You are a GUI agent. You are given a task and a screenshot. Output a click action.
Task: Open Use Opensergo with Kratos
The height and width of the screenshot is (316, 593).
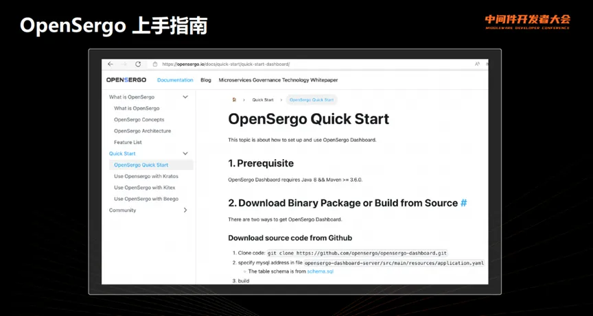[x=146, y=176]
